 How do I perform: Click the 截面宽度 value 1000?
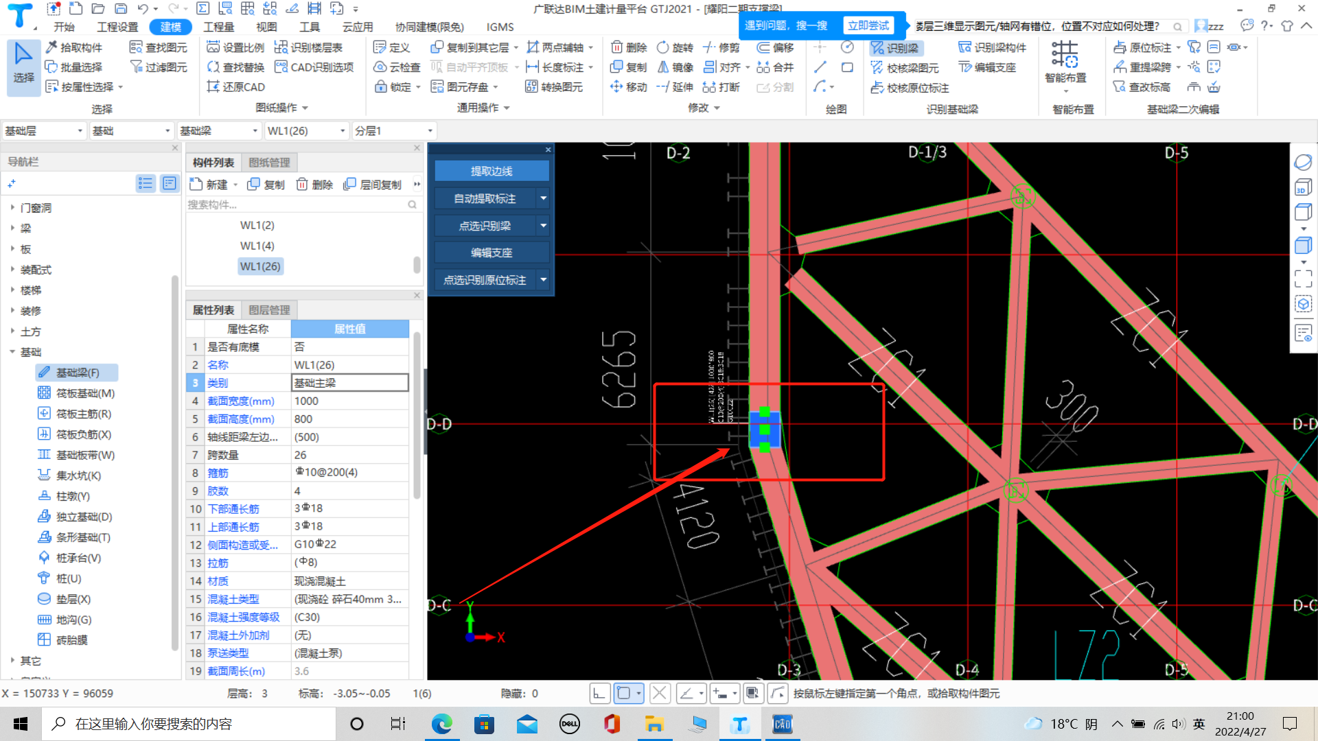[349, 401]
